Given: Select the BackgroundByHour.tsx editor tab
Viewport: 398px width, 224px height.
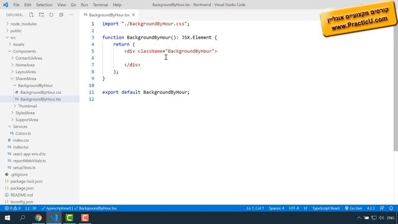Looking at the screenshot, I should (109, 15).
